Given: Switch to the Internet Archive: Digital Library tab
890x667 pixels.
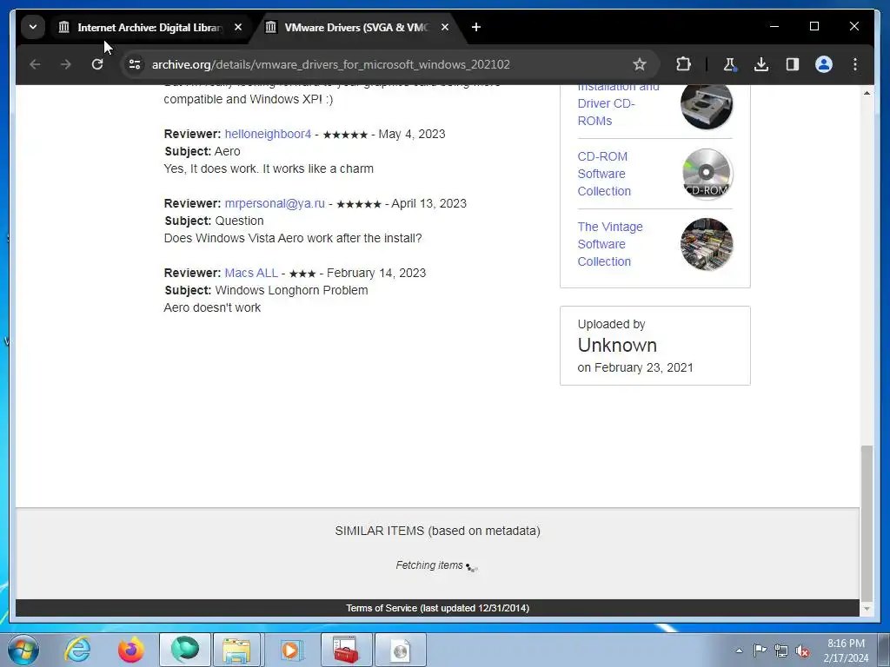Looking at the screenshot, I should coord(150,27).
